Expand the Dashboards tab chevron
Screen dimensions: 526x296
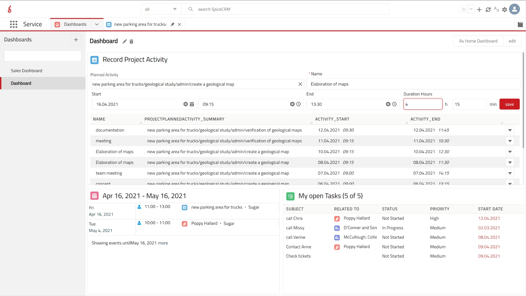click(x=97, y=24)
